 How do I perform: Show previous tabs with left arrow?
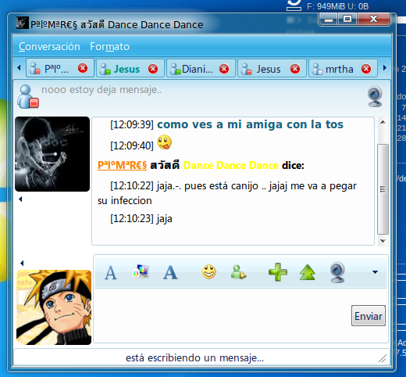point(19,68)
